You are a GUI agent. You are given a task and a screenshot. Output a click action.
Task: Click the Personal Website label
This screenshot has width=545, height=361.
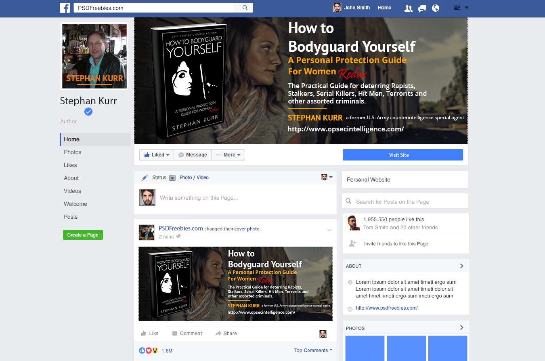[369, 179]
